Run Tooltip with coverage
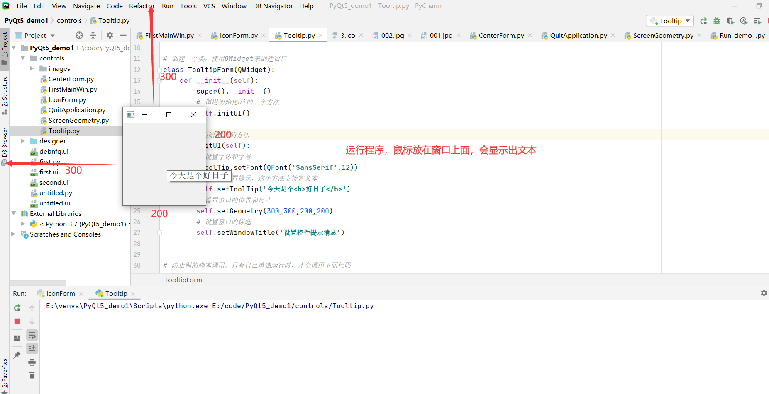The image size is (769, 394). (730, 21)
